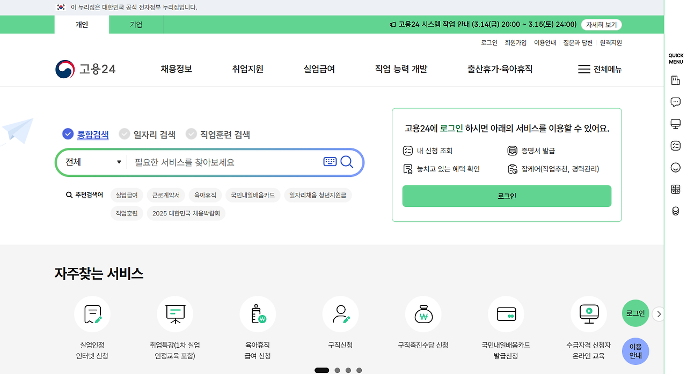Click the 육아휴직 recommended keyword chip
The width and height of the screenshot is (687, 374).
pos(206,195)
